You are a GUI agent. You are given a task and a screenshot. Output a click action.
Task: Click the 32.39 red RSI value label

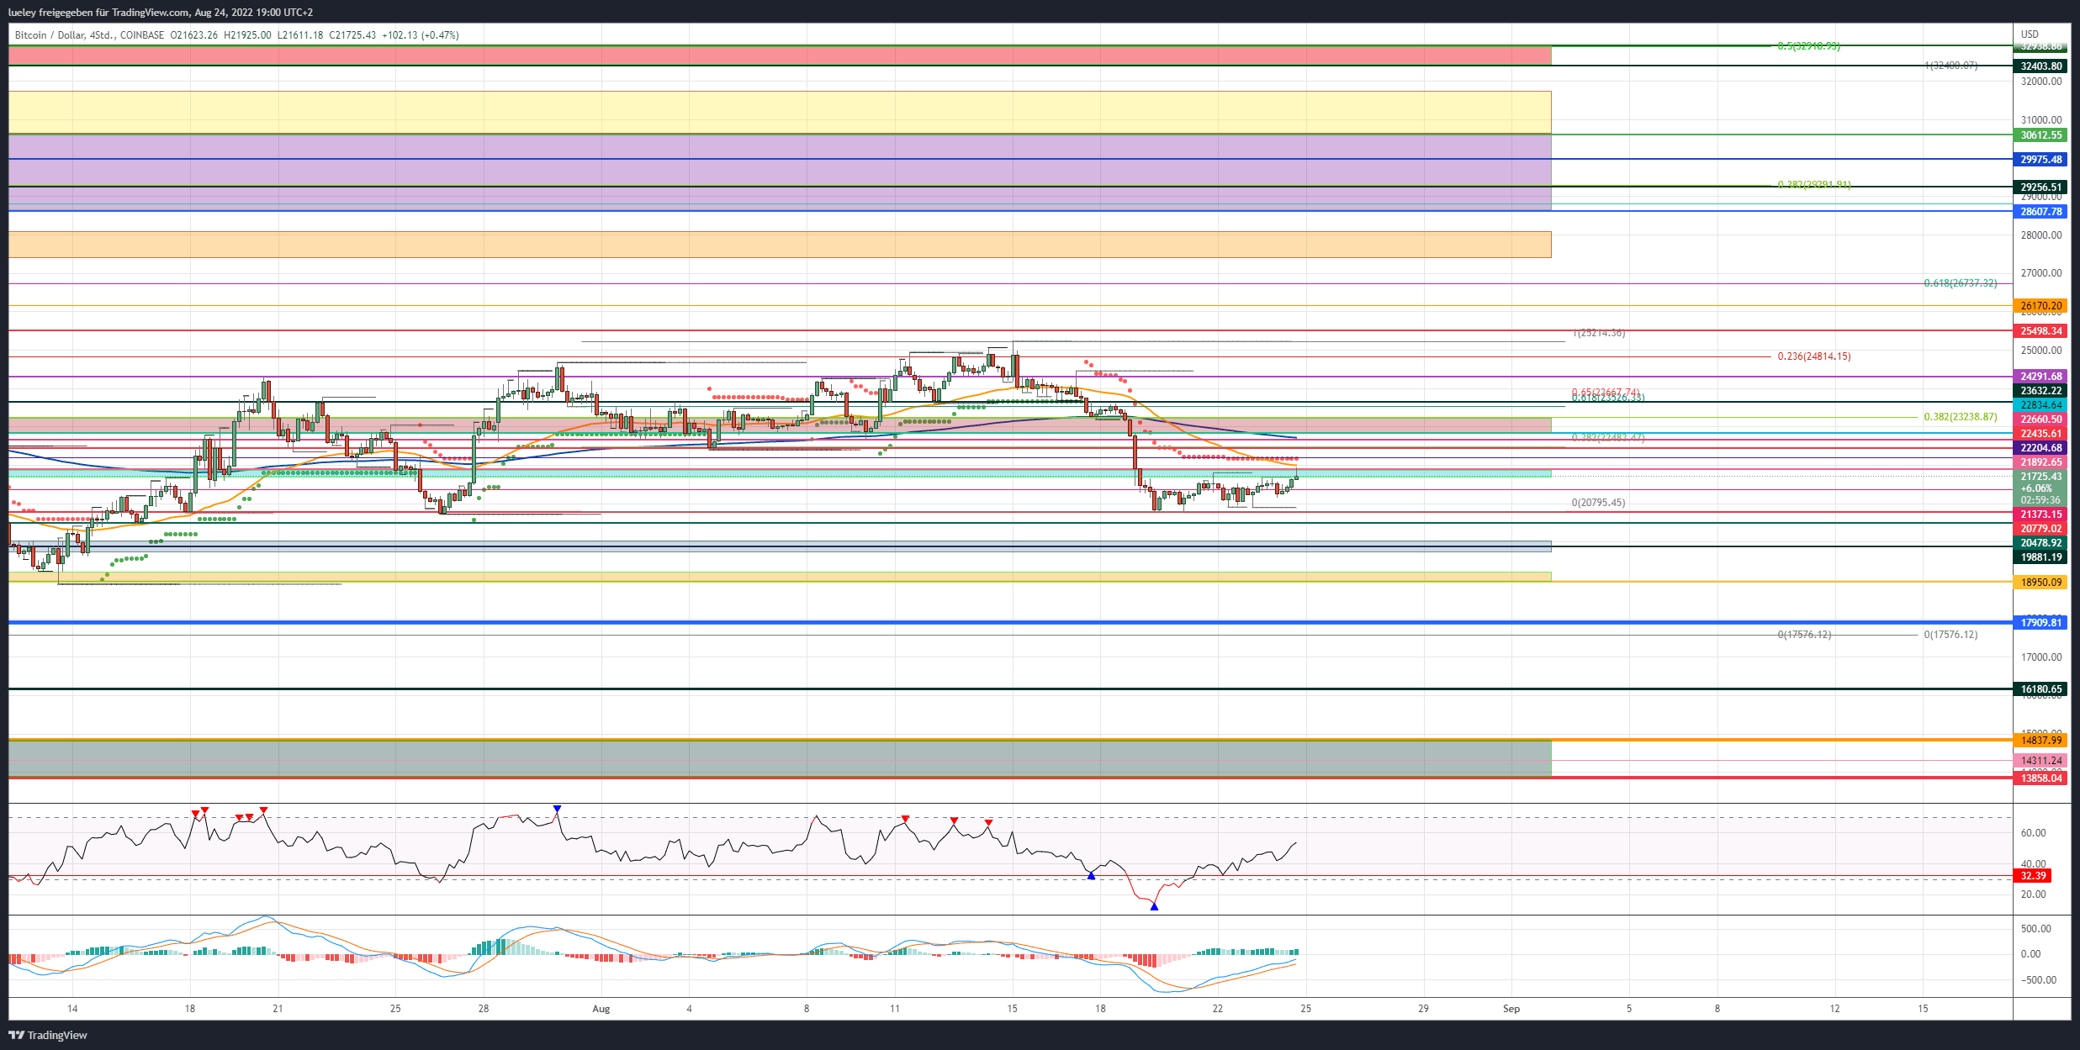2033,876
